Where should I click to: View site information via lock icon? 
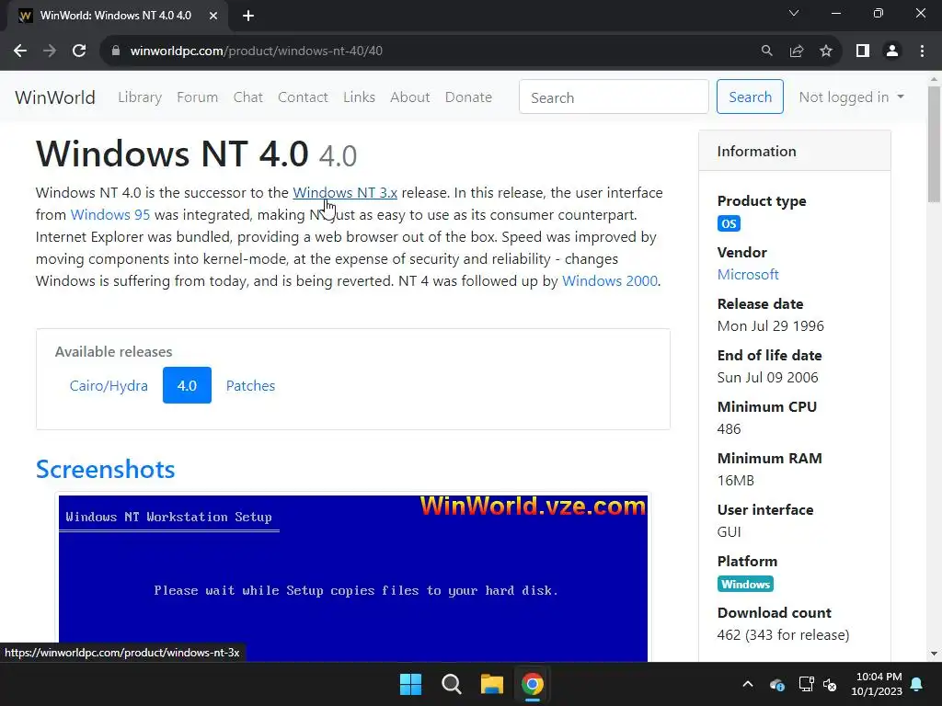click(x=115, y=51)
